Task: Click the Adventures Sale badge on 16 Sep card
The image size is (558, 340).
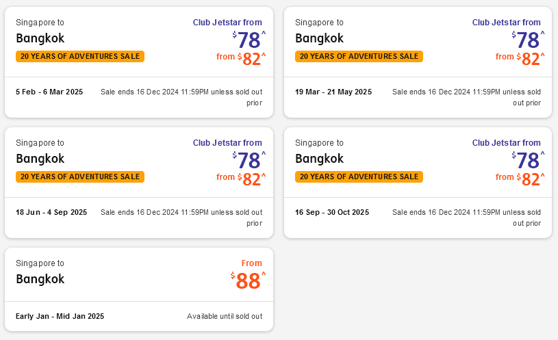Action: click(x=359, y=176)
